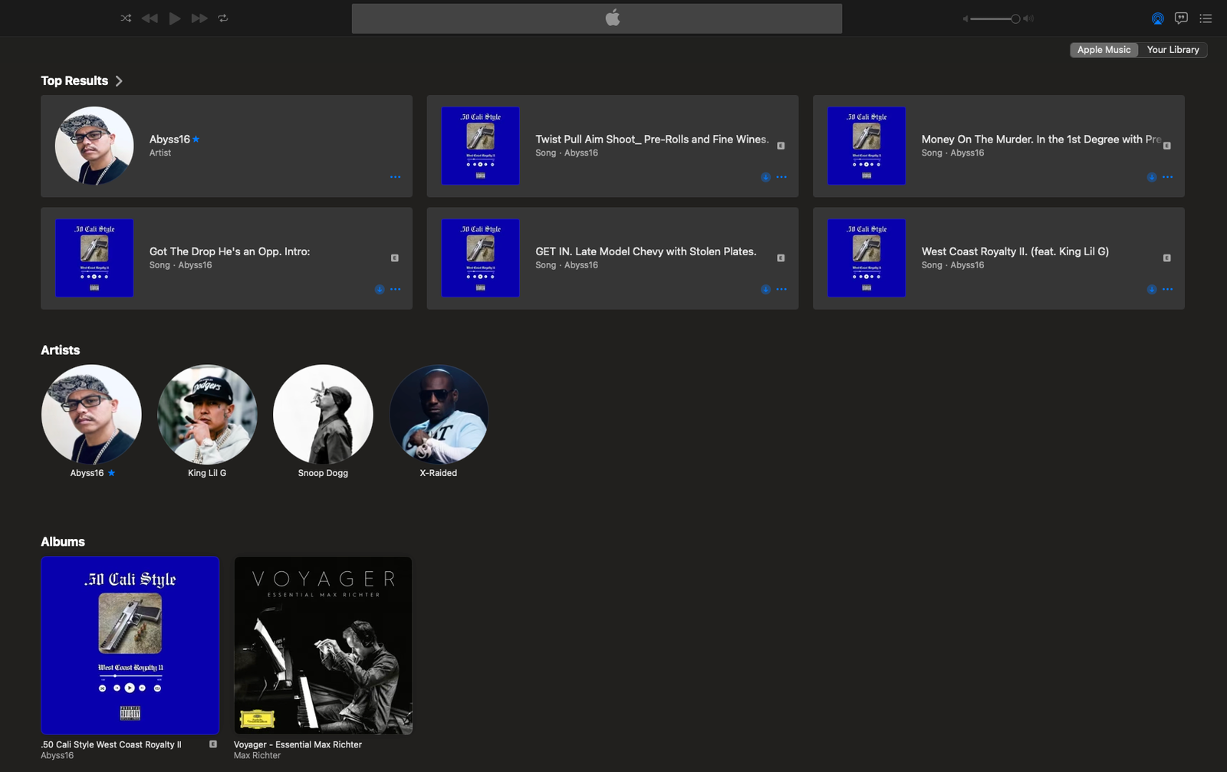
Task: Open the Playing Next queue list
Action: 1206,18
